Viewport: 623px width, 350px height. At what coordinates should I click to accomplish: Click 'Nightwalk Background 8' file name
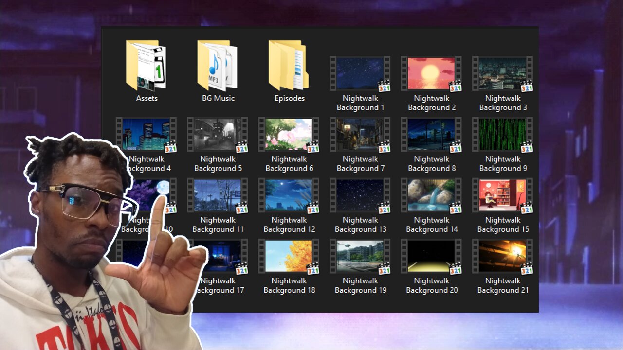click(x=432, y=164)
